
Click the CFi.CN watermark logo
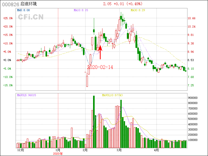[x=31, y=17]
